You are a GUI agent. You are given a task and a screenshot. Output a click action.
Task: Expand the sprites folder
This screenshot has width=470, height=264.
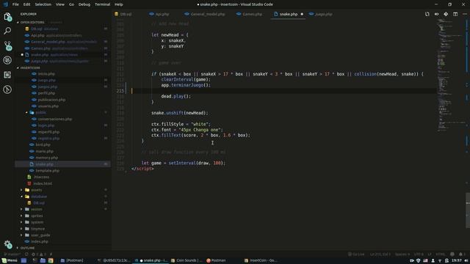pos(37,216)
